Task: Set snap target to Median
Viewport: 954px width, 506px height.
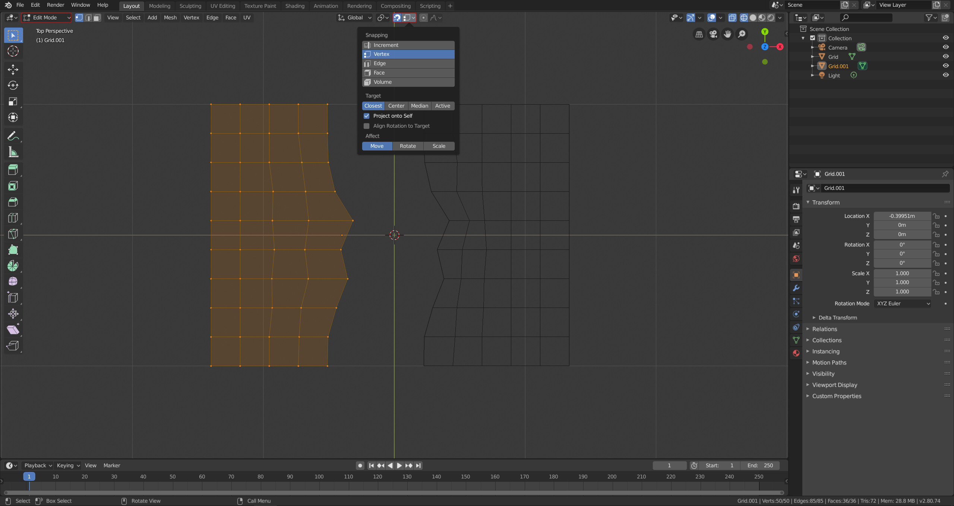Action: 419,106
